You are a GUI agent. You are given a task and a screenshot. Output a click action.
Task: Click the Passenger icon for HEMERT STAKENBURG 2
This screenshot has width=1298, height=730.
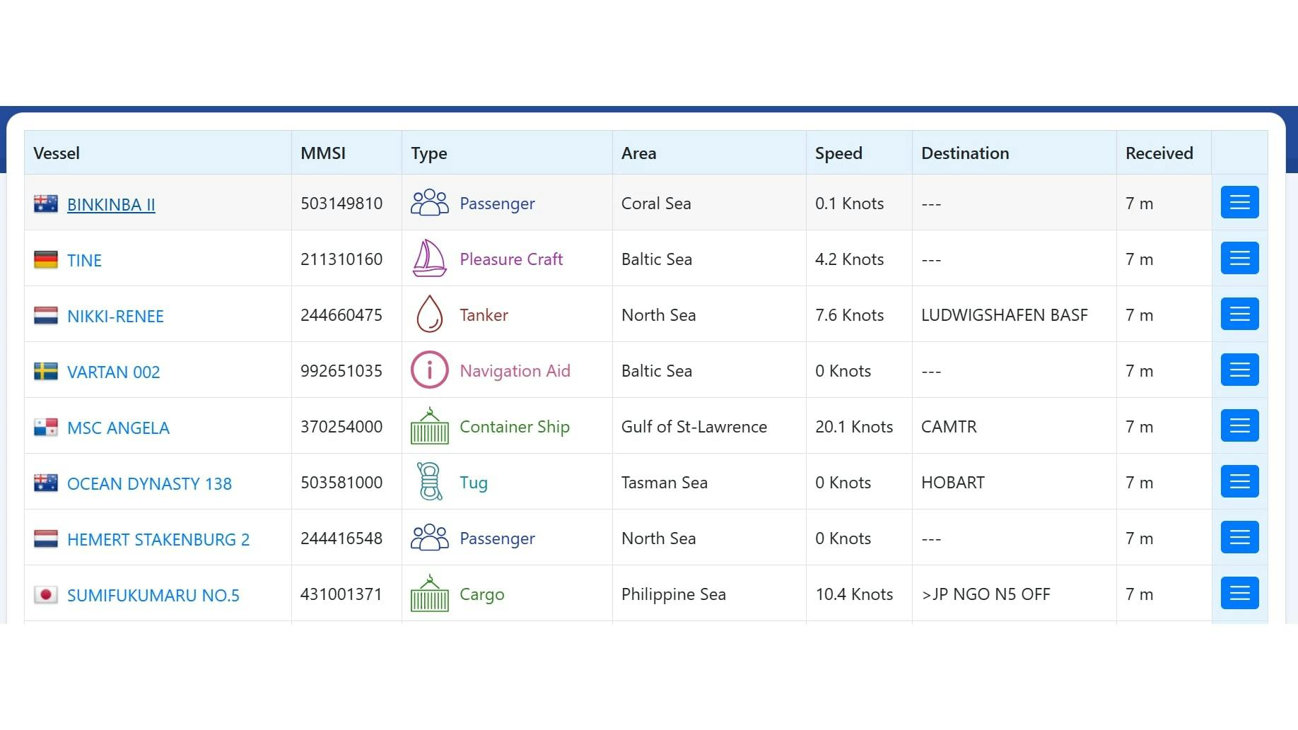430,538
